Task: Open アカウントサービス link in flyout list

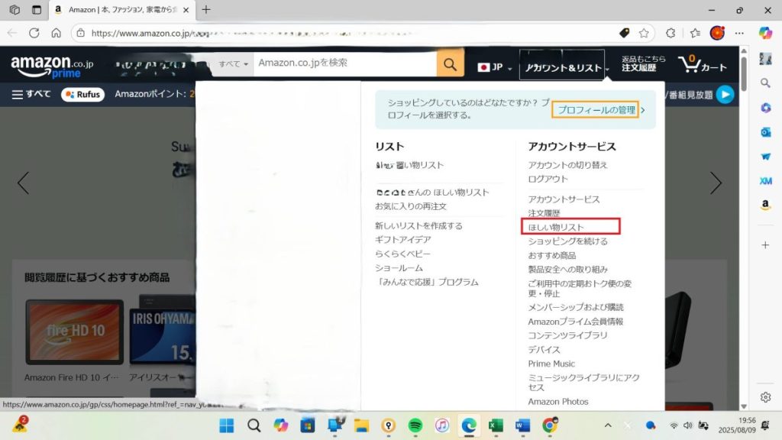Action: (x=564, y=199)
